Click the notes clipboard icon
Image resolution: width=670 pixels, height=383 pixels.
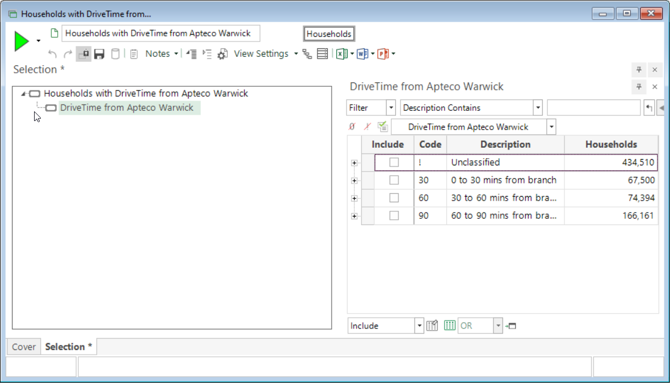click(x=134, y=54)
